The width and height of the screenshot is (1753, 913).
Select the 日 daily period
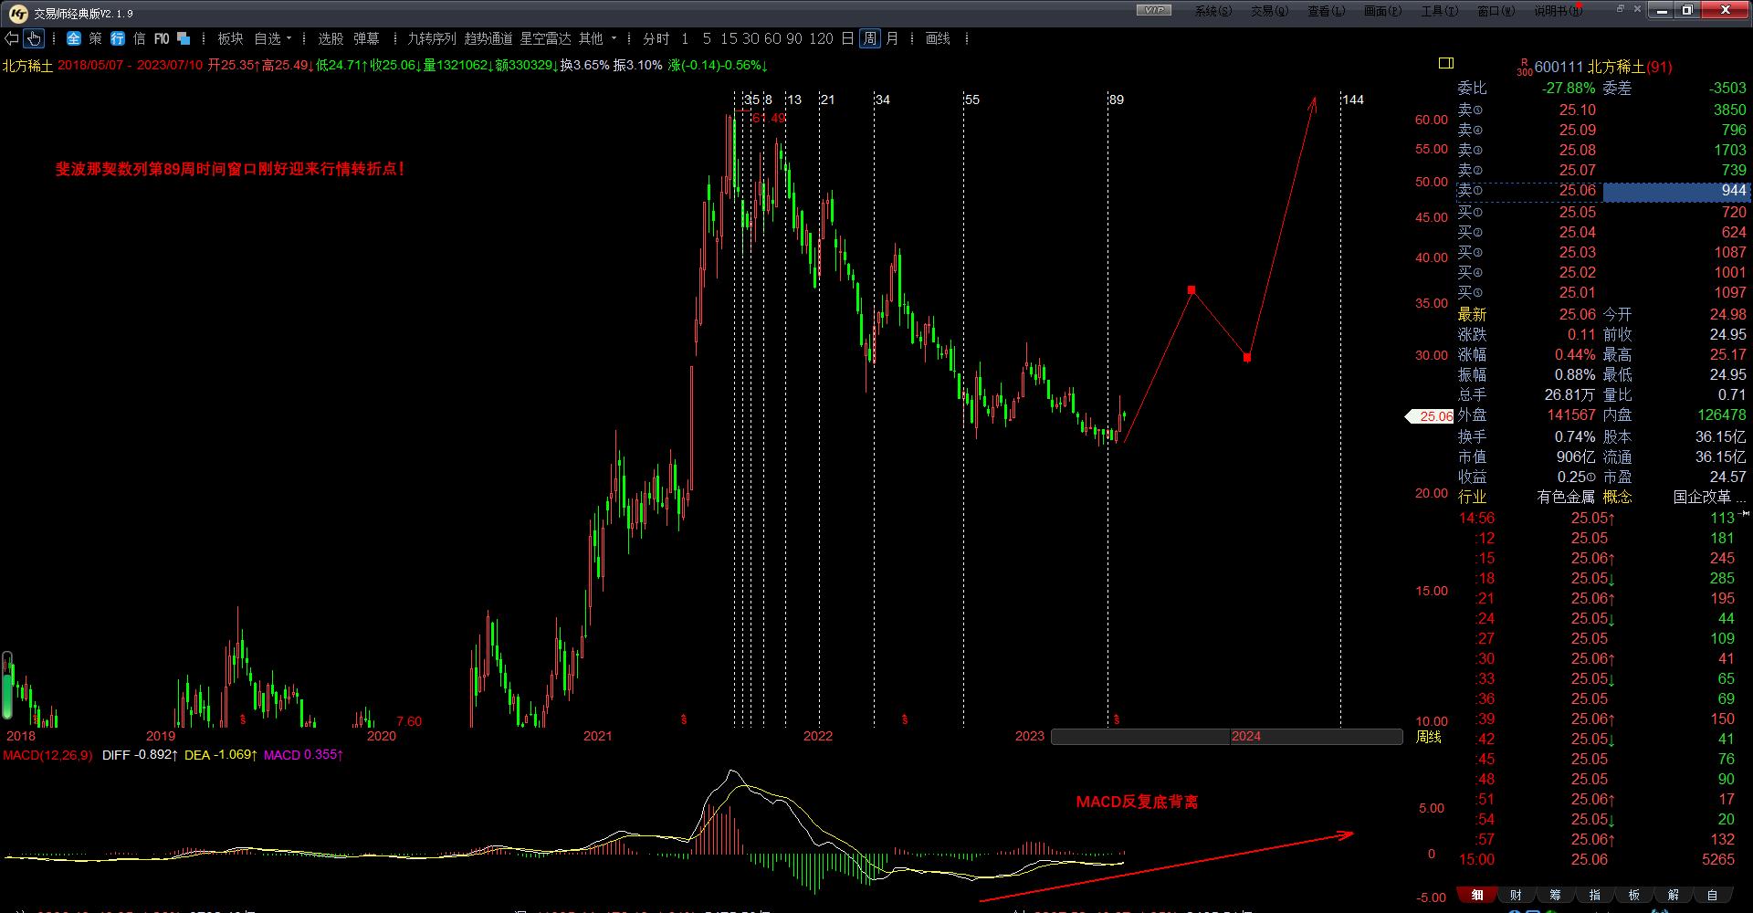point(847,38)
